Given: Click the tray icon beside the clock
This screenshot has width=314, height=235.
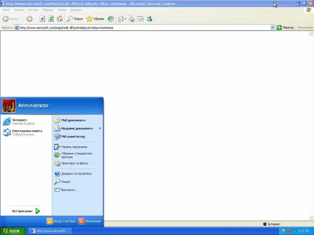Looking at the screenshot, I should pos(294,231).
